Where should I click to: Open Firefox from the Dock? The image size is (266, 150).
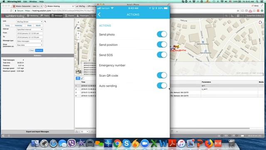click(x=209, y=143)
